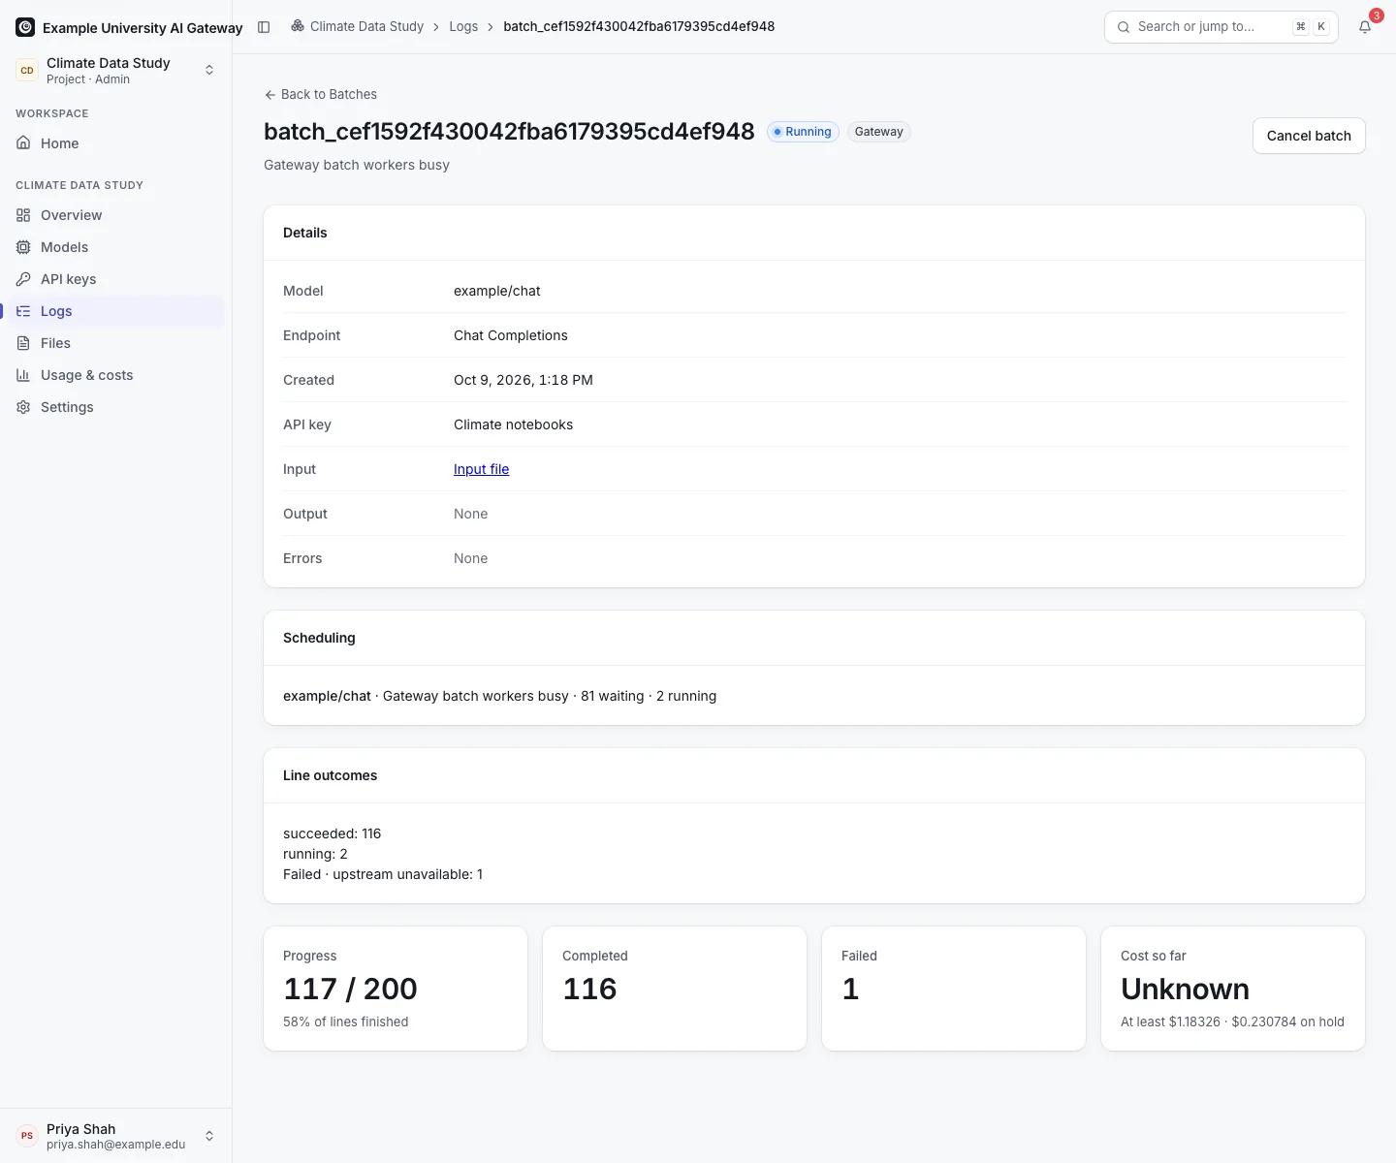The image size is (1396, 1163).
Task: Open the Logs breadcrumb link
Action: (463, 26)
